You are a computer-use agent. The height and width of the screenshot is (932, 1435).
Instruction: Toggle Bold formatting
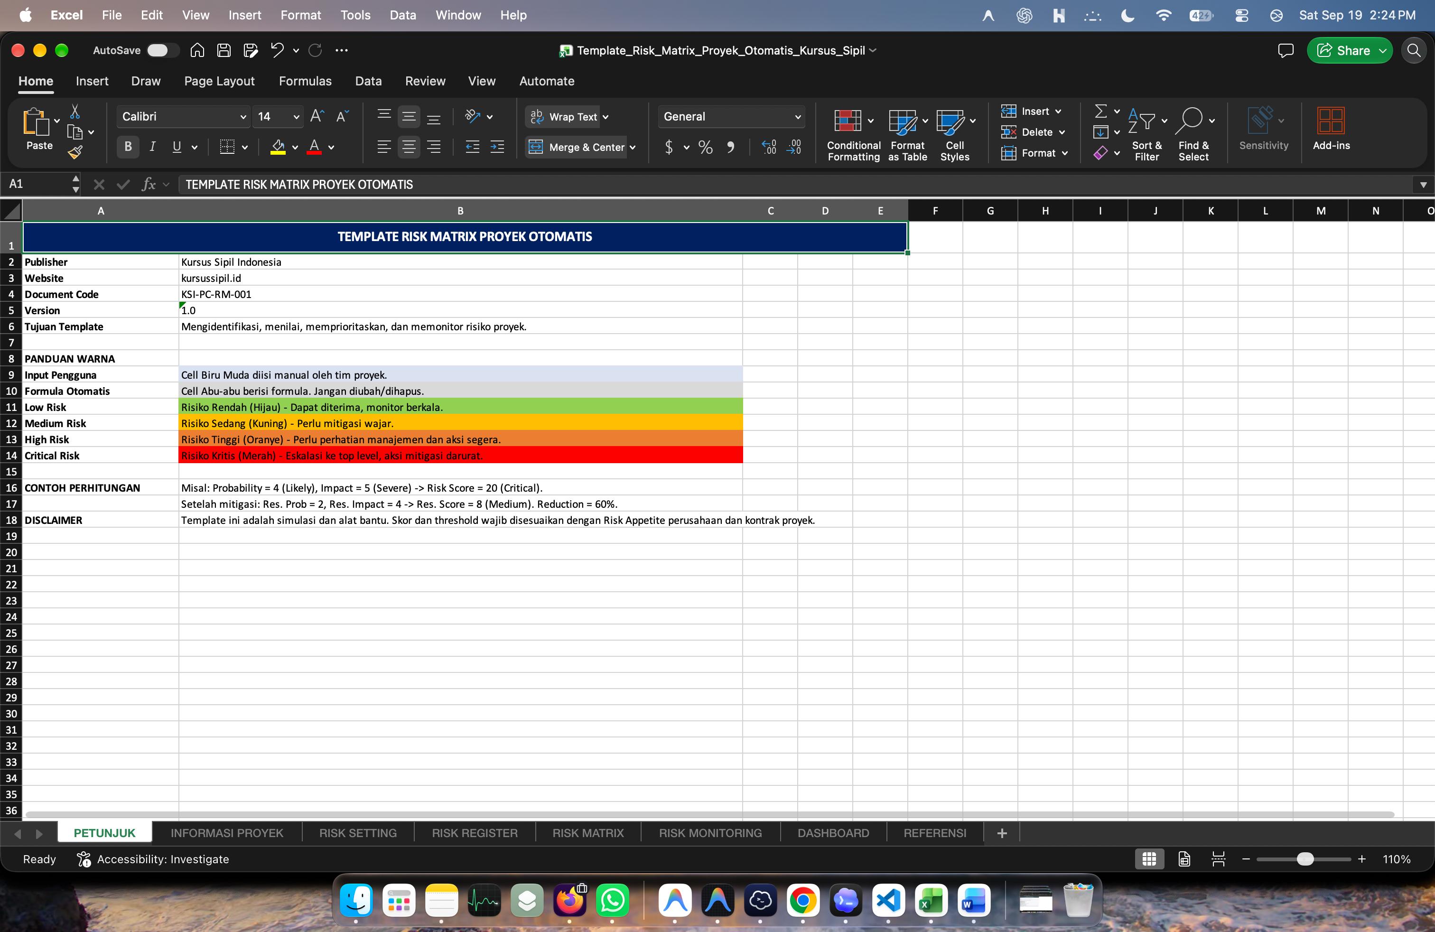tap(128, 147)
